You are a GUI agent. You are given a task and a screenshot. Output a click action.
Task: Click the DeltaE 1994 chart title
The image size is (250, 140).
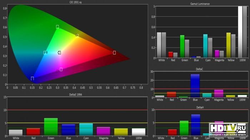pos(76,94)
